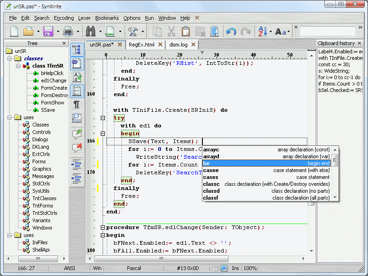Click the New file icon in toolbar
This screenshot has width=368, height=276.
[14, 31]
